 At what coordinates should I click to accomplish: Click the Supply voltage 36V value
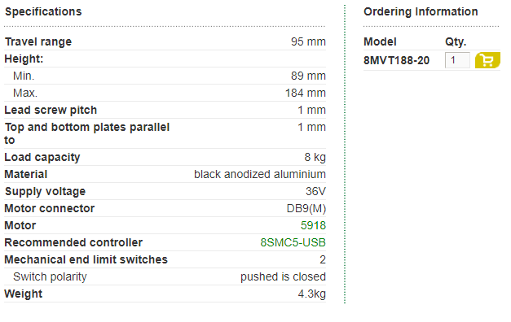coord(315,191)
